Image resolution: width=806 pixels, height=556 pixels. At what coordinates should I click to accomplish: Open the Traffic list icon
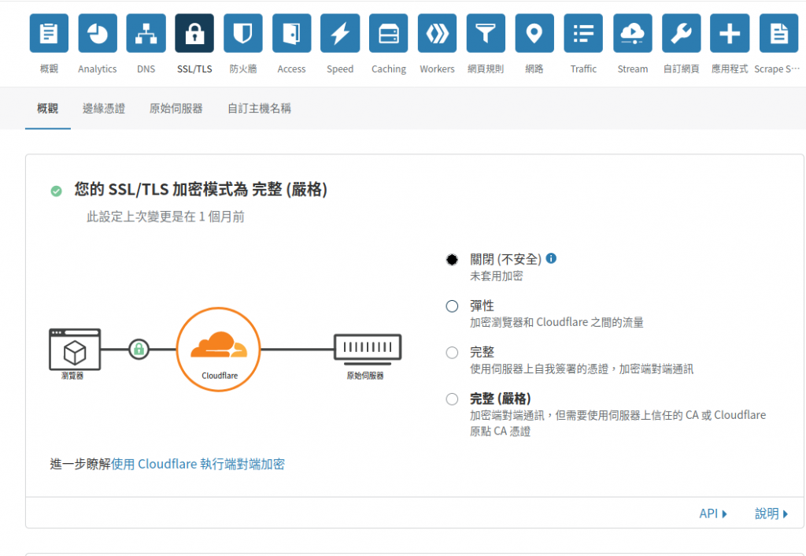pyautogui.click(x=583, y=33)
